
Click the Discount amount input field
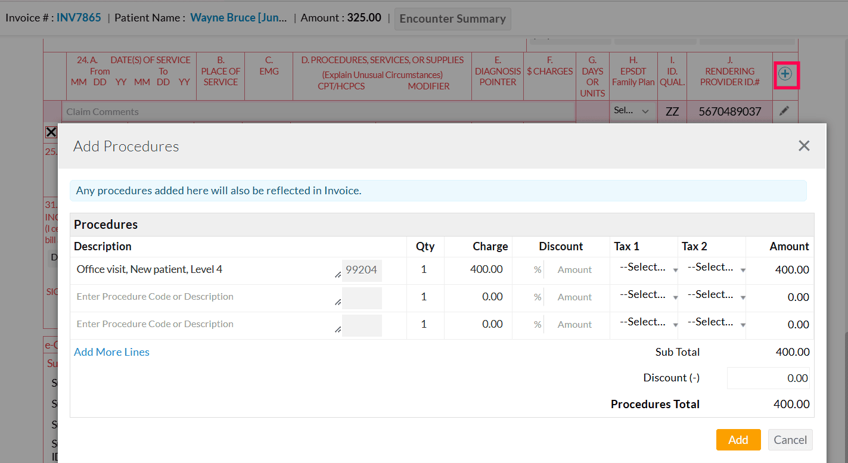click(x=768, y=378)
